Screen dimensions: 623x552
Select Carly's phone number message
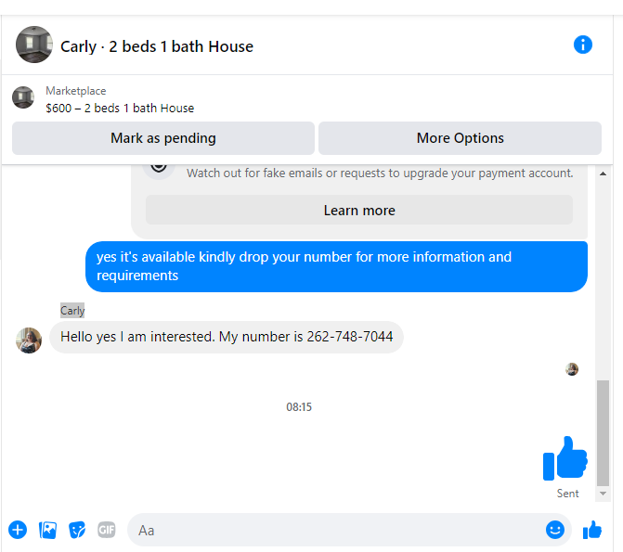click(x=227, y=337)
